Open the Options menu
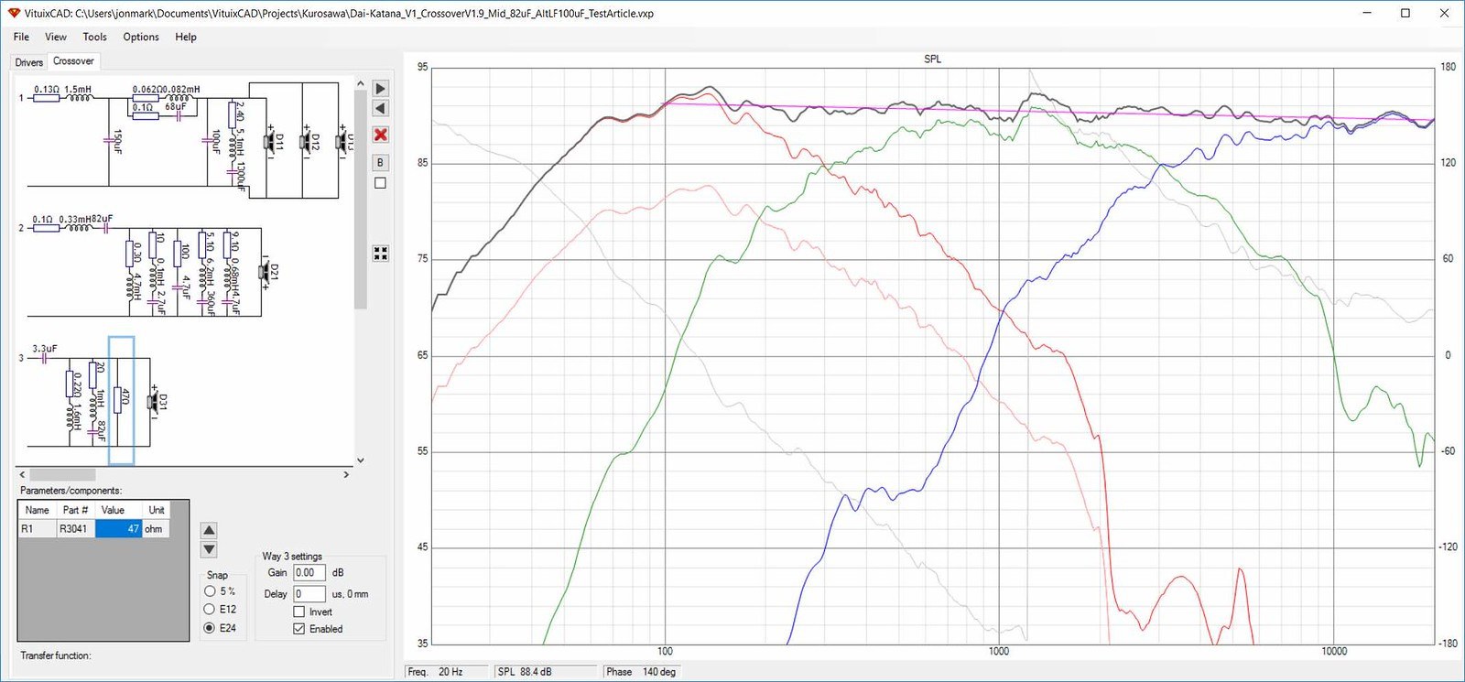The height and width of the screenshot is (682, 1465). click(x=141, y=37)
